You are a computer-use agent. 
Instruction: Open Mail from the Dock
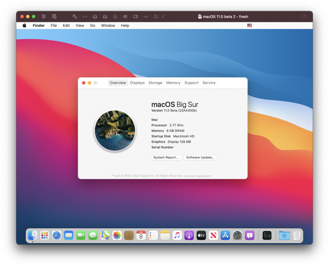click(x=69, y=235)
